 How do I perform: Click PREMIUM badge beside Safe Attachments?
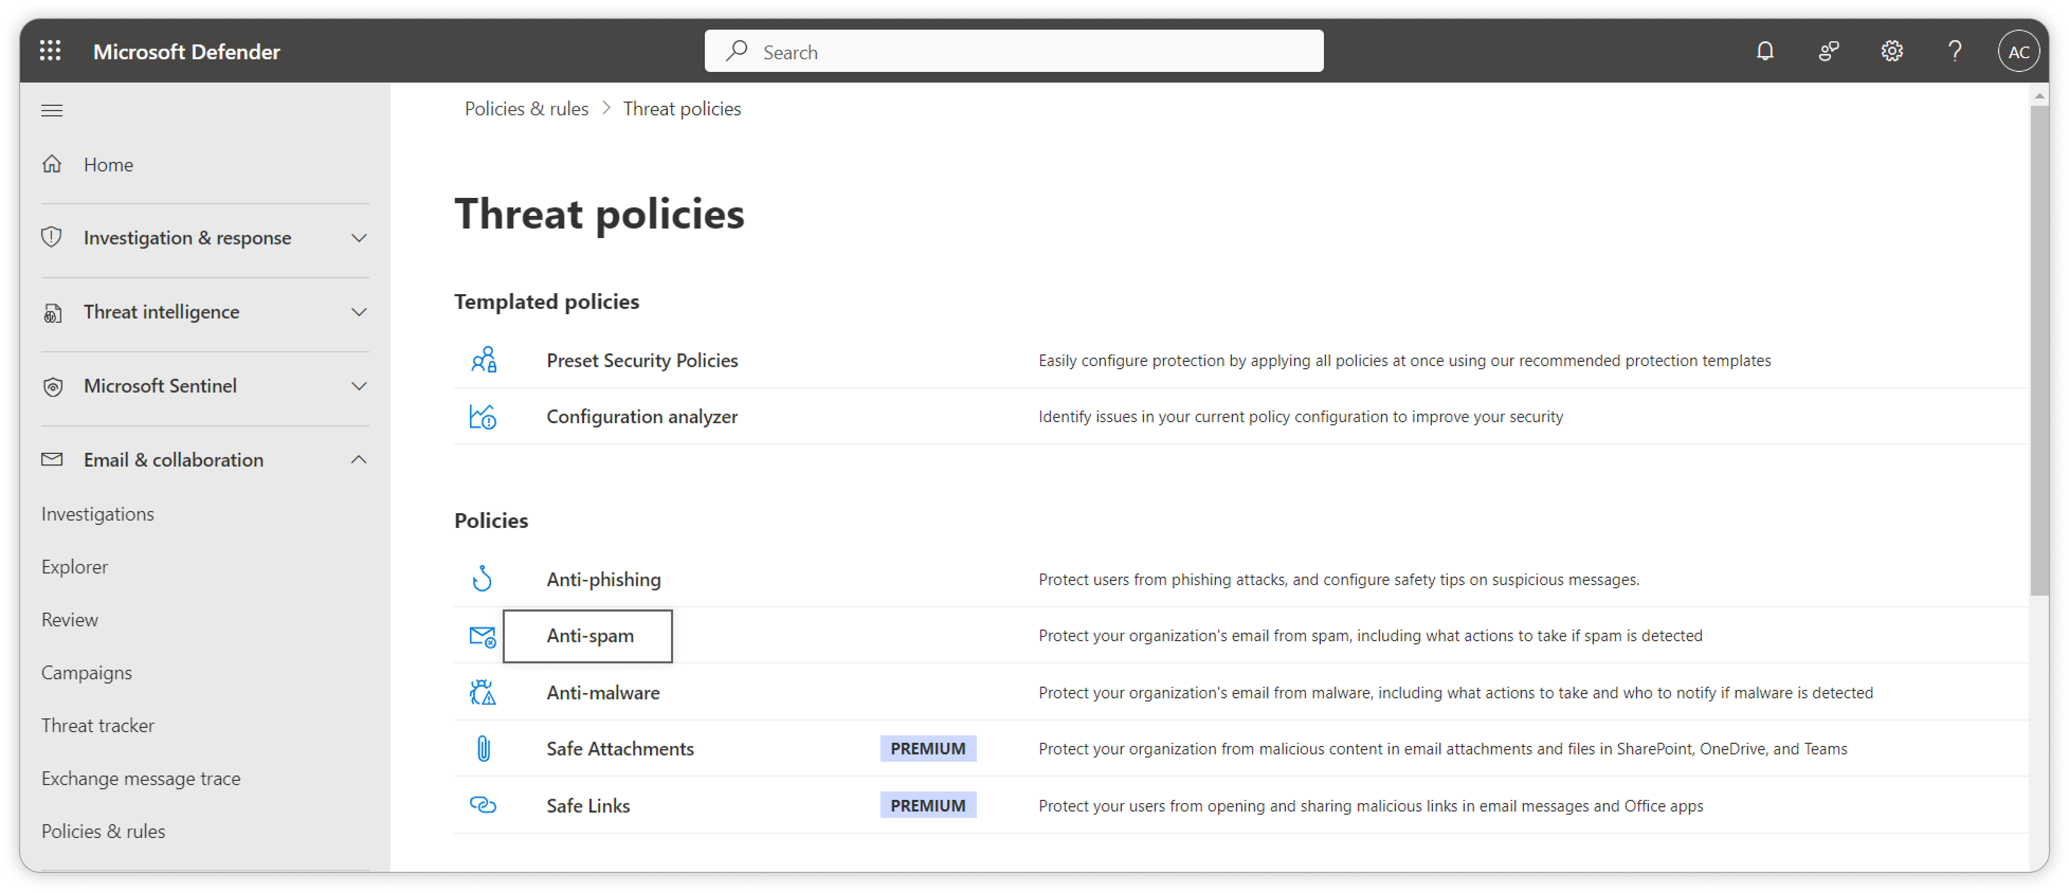point(928,749)
